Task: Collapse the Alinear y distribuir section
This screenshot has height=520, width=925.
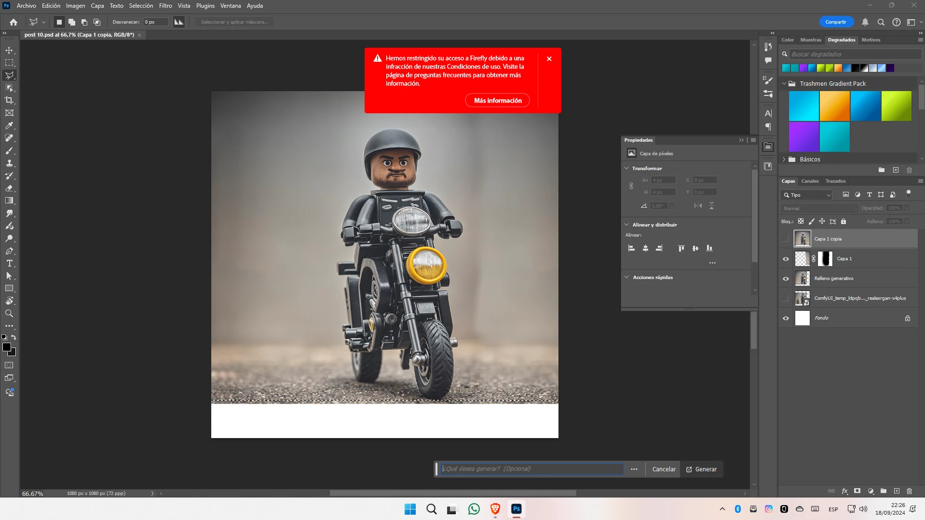Action: coord(626,225)
